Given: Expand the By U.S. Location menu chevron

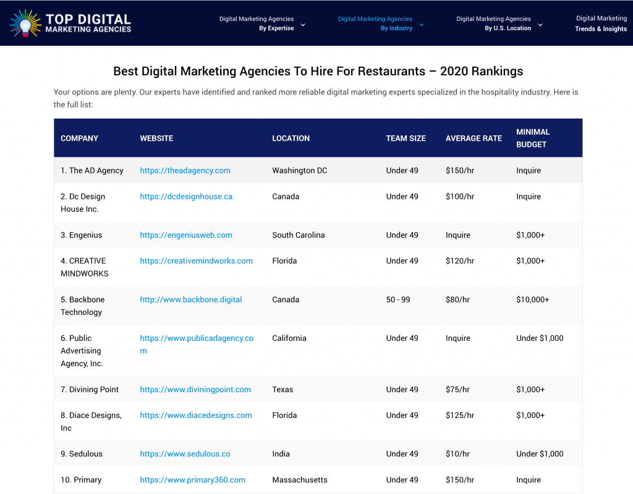Looking at the screenshot, I should [x=540, y=25].
